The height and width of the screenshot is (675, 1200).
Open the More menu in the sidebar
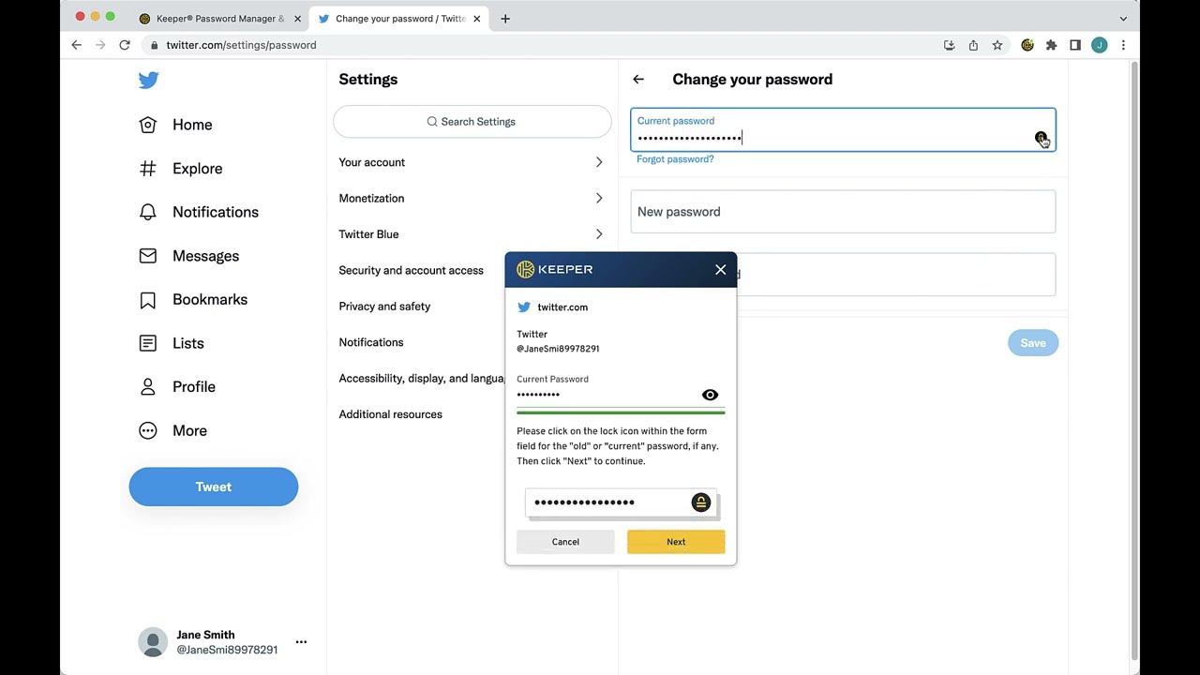[x=173, y=431]
